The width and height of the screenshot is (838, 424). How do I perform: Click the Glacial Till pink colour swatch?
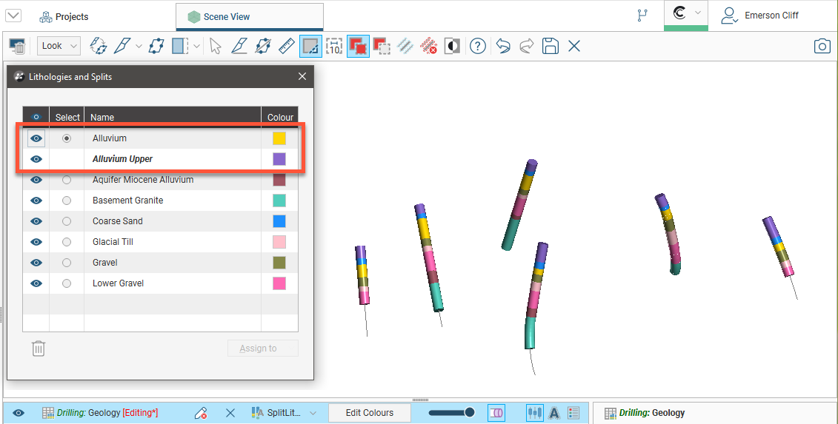pyautogui.click(x=279, y=242)
